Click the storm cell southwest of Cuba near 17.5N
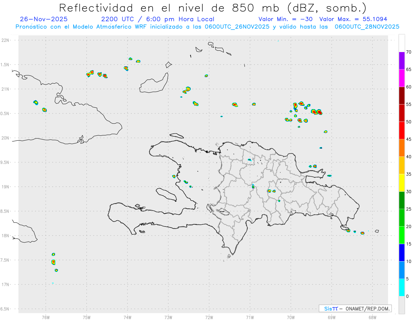Screen dimensions: 418x322 53,262
